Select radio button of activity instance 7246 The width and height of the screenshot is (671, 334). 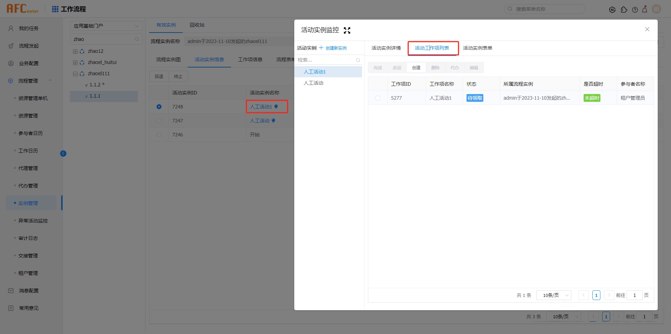pos(159,135)
